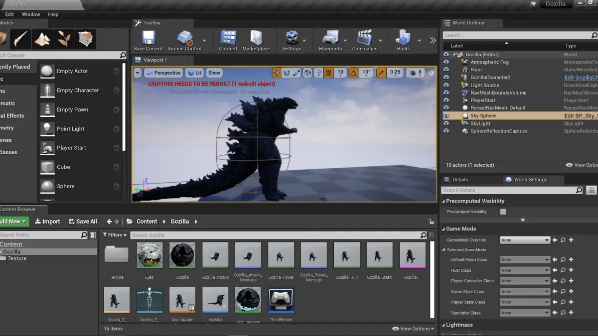598x336 pixels.
Task: Click the surface snapping icon in viewport
Action: pyautogui.click(x=318, y=73)
